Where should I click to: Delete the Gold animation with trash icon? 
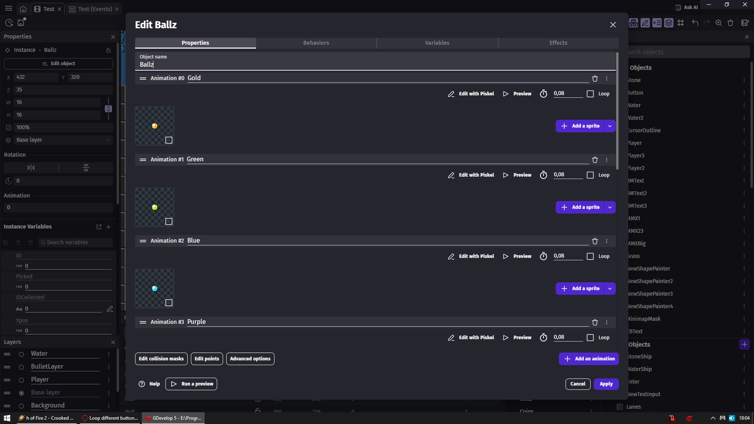pos(595,79)
